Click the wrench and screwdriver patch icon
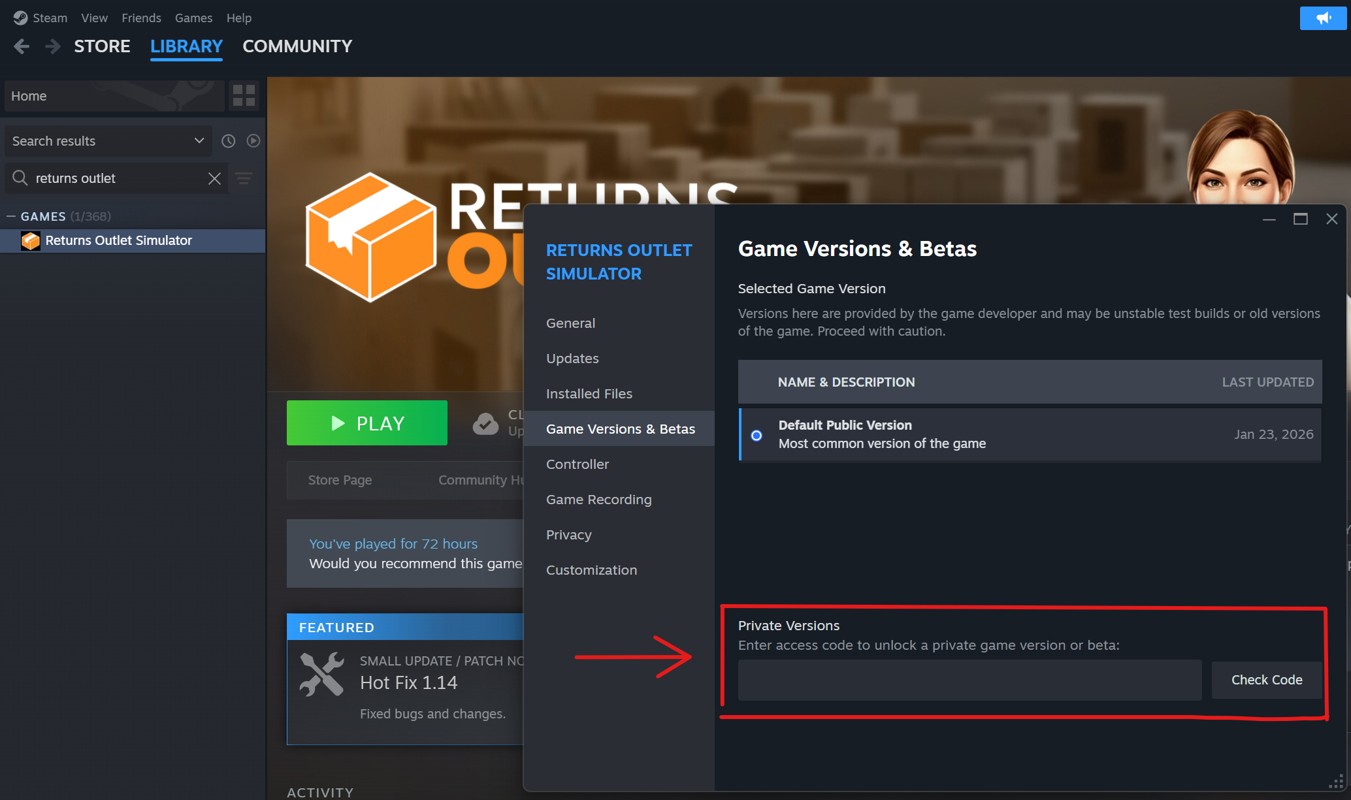This screenshot has height=800, width=1351. [321, 674]
